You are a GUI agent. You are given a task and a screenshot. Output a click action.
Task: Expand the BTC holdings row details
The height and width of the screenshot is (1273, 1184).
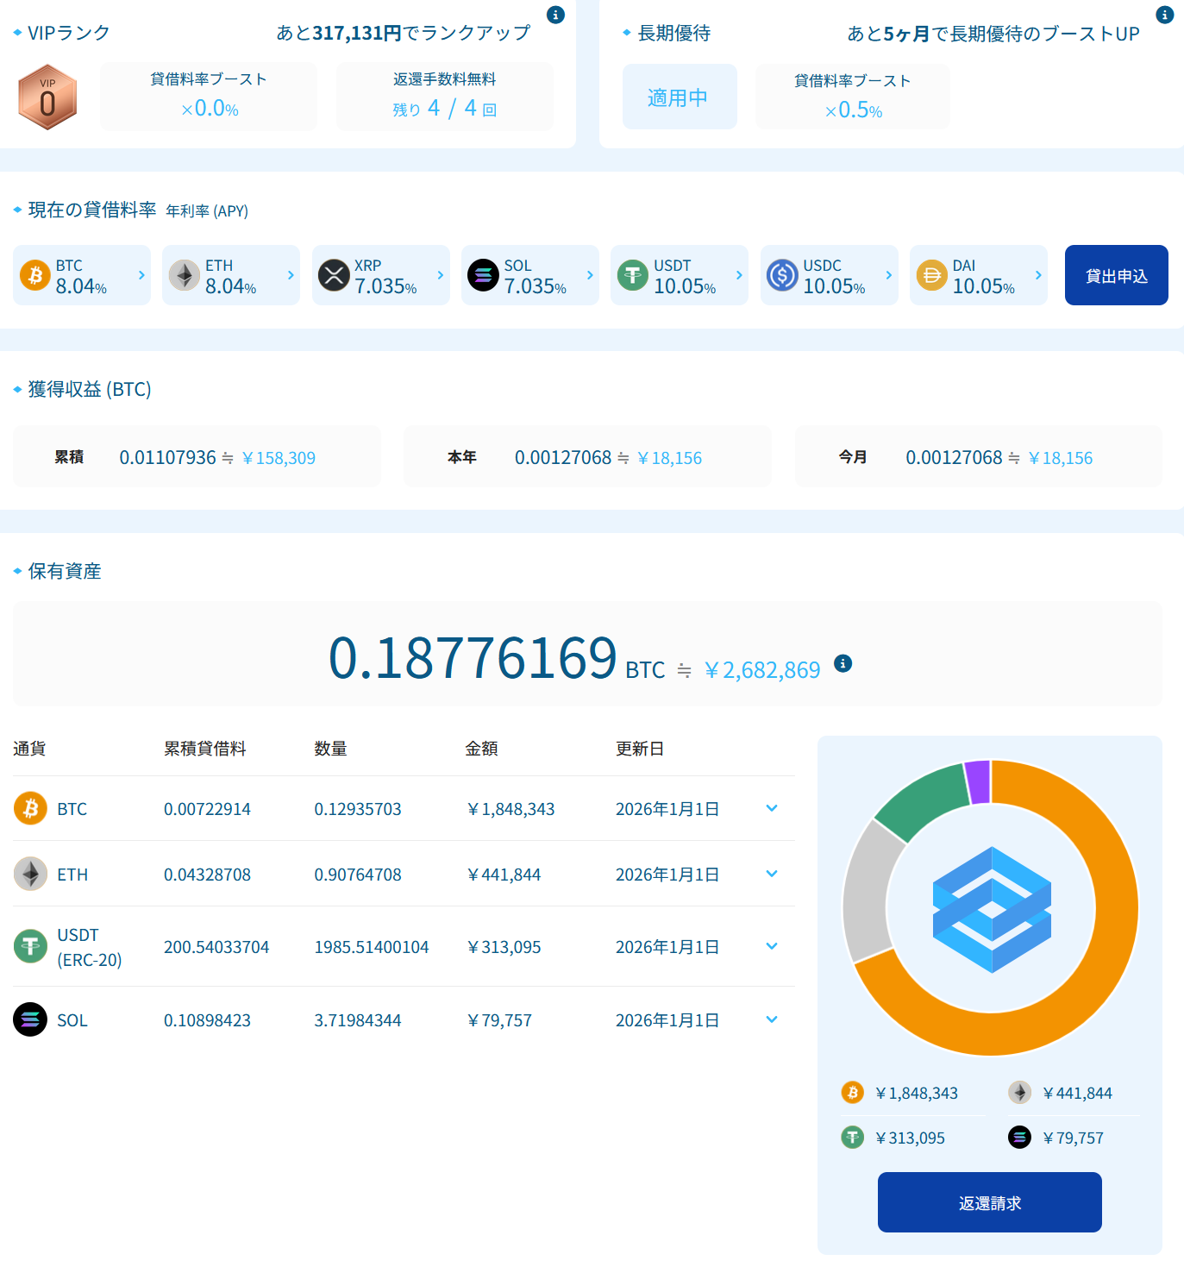pyautogui.click(x=772, y=808)
